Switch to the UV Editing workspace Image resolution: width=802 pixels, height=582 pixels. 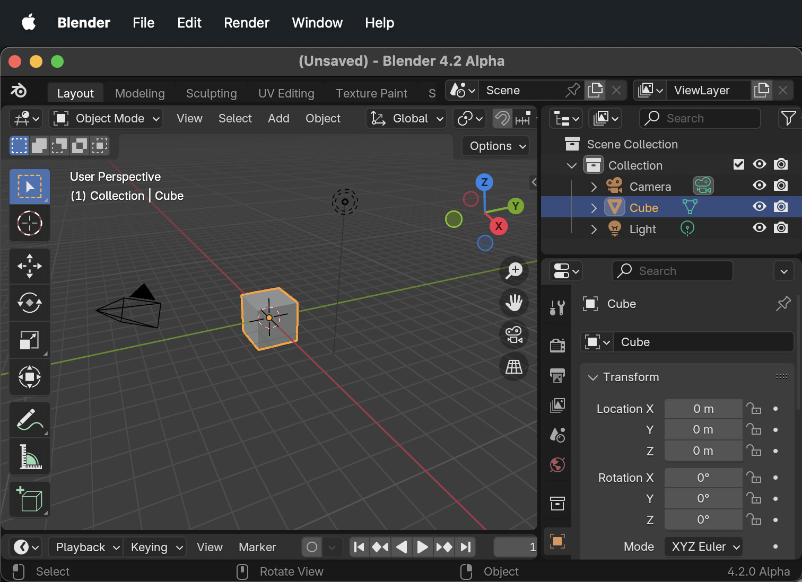(286, 93)
